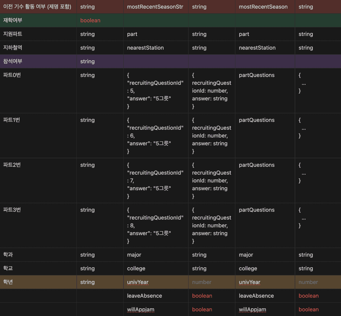Click the 파트0번 cell

coord(12,75)
